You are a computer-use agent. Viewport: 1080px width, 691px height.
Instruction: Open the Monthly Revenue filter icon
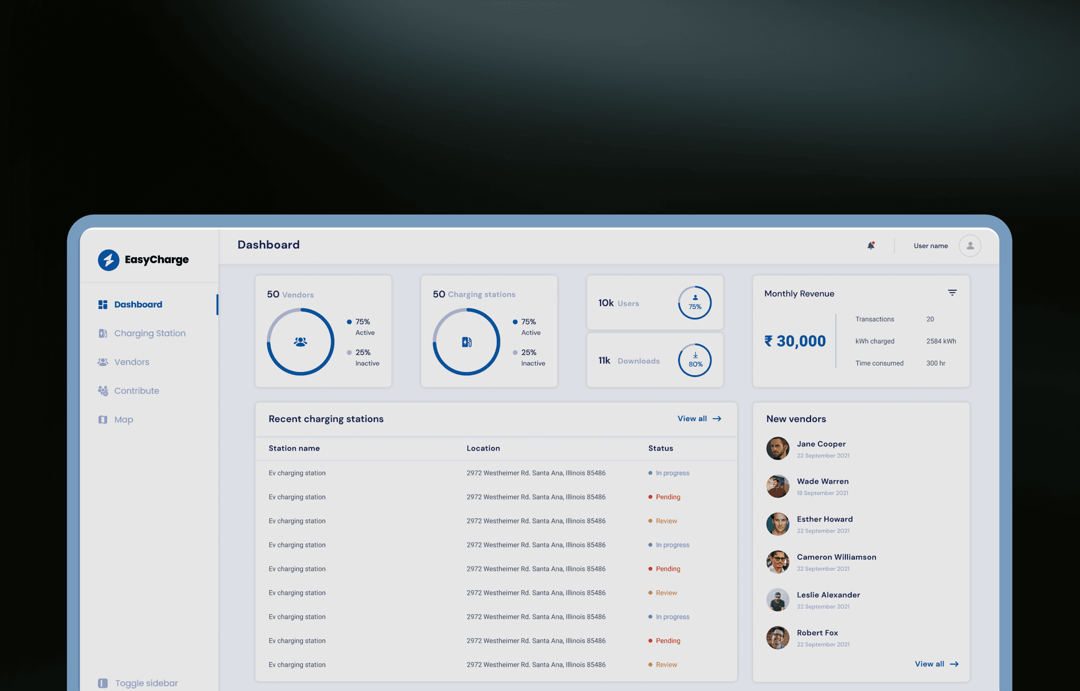pyautogui.click(x=952, y=293)
